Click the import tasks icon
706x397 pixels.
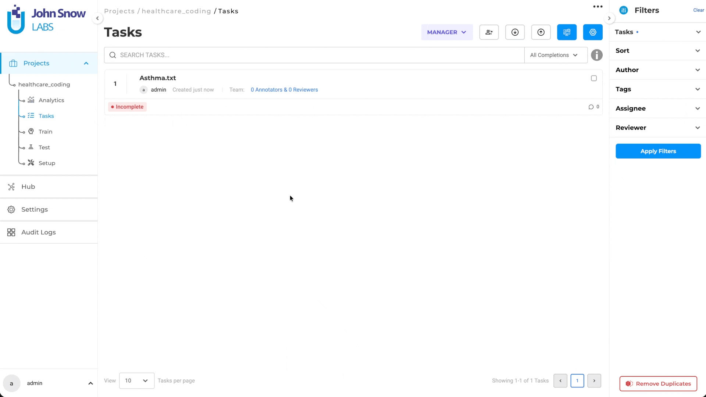514,32
